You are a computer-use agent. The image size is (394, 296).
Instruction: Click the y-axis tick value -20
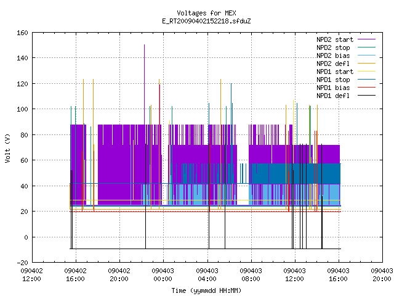(x=22, y=263)
